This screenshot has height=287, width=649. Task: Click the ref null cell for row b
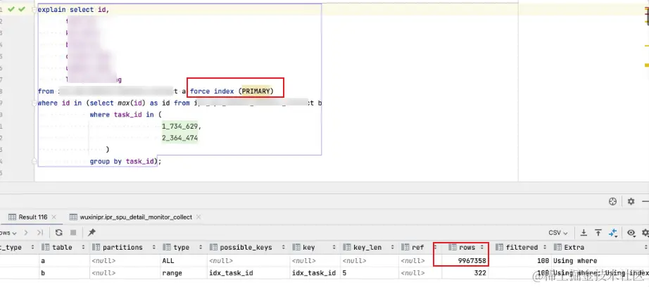pyautogui.click(x=412, y=273)
